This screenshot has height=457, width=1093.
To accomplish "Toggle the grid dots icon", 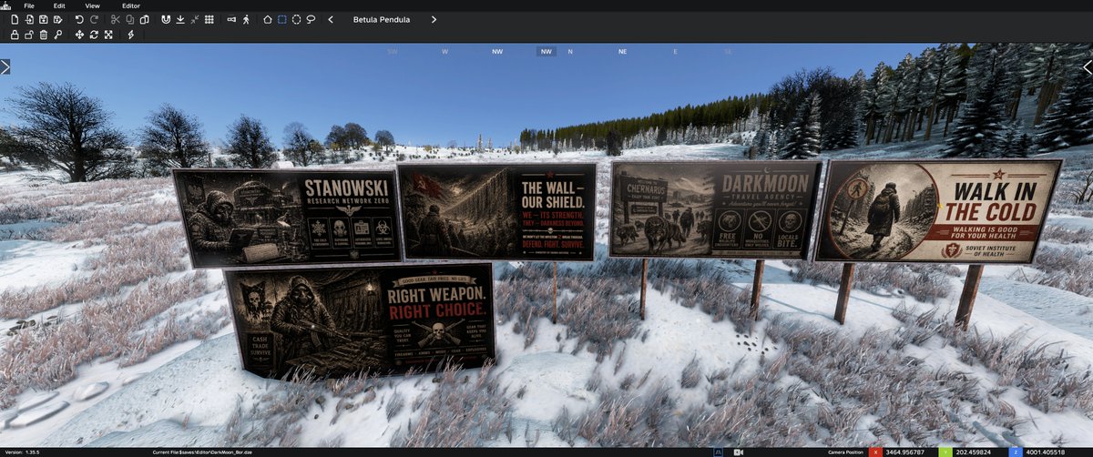I will tap(209, 19).
